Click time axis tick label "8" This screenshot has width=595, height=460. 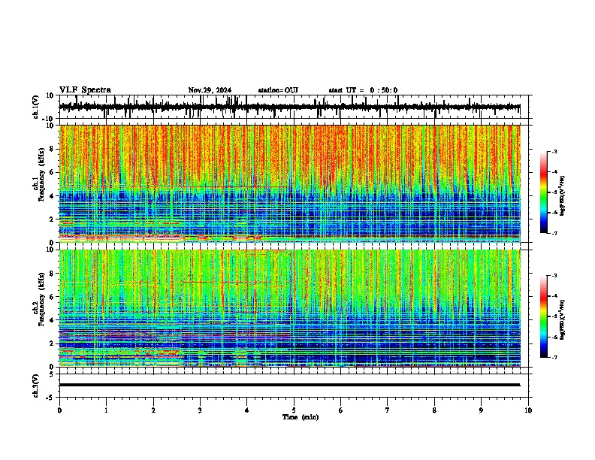434,410
